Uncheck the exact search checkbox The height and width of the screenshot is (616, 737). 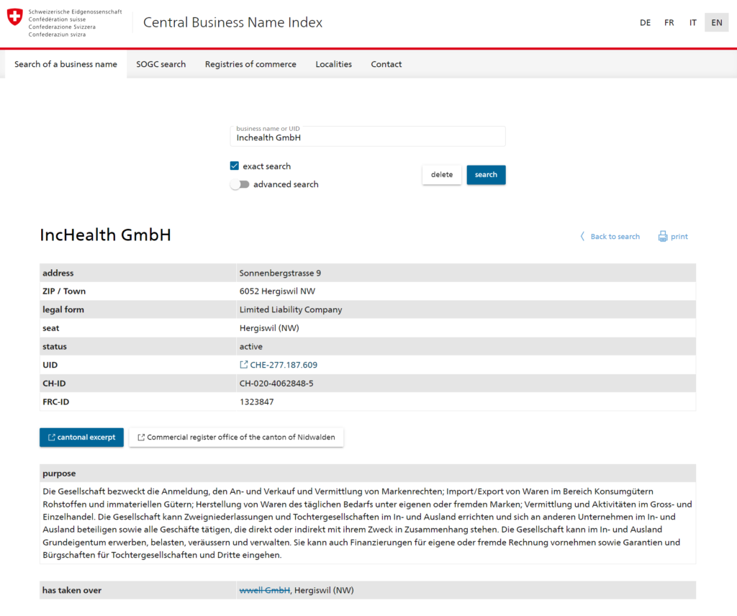pyautogui.click(x=235, y=166)
